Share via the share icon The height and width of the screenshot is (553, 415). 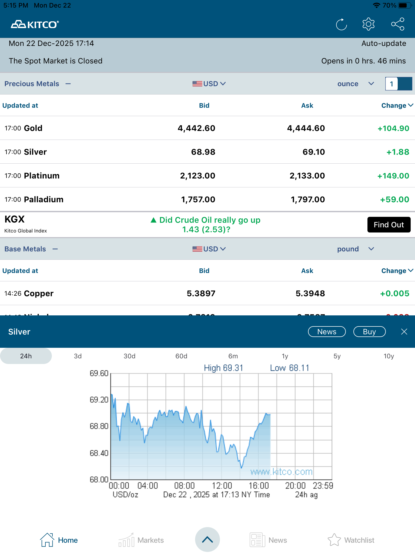[x=398, y=24]
